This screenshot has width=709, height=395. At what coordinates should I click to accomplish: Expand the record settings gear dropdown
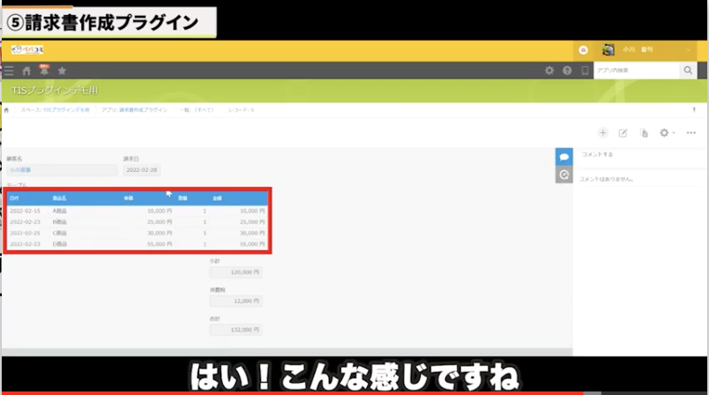[x=667, y=132]
